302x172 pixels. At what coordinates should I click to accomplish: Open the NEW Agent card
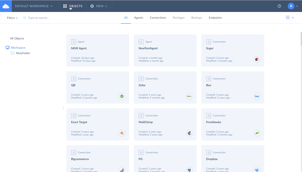98,50
